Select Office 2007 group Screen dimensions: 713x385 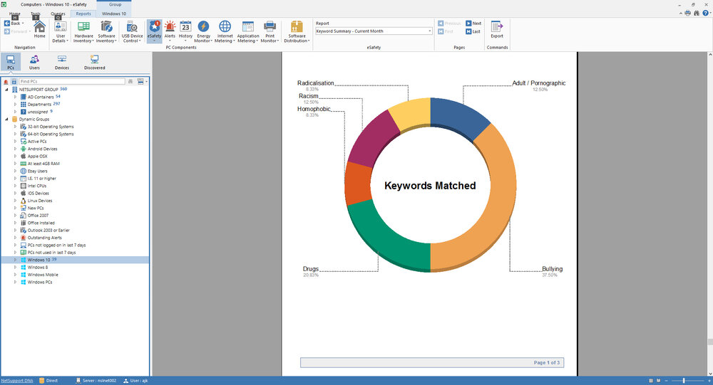click(38, 215)
